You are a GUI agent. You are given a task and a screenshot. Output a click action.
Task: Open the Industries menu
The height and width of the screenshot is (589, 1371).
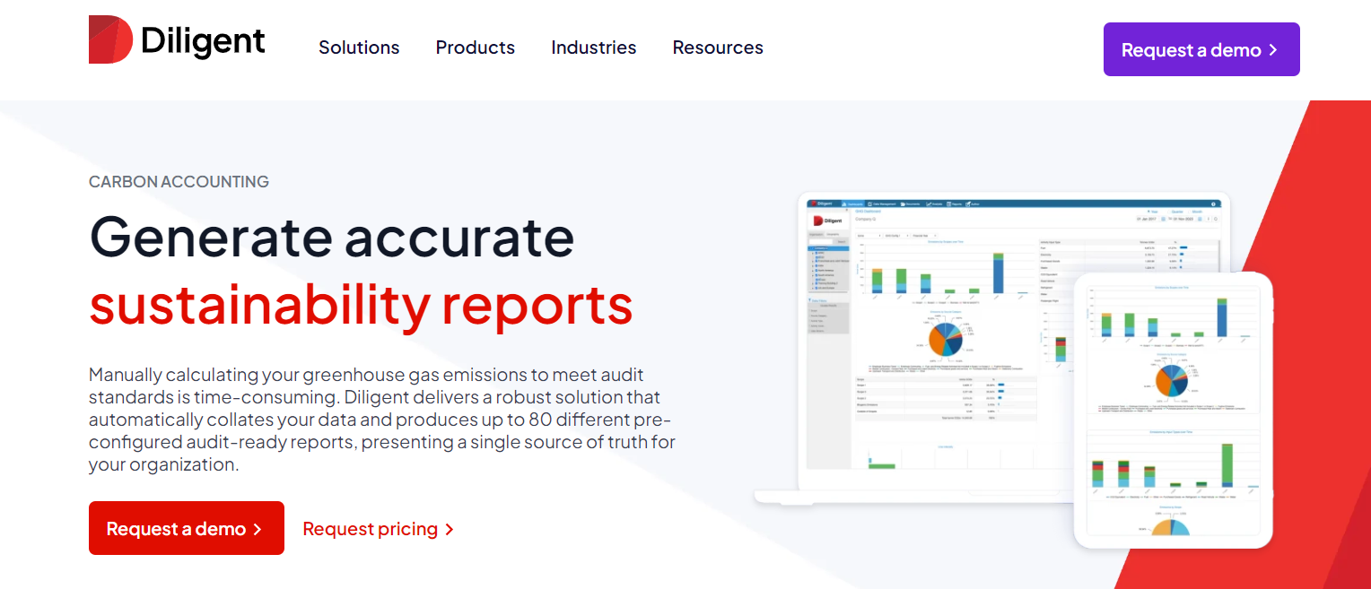(x=594, y=48)
